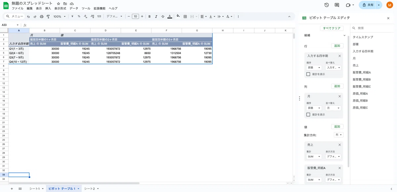Image resolution: width=397 pixels, height=192 pixels.
Task: Open the 挿入 menu
Action: (48, 8)
